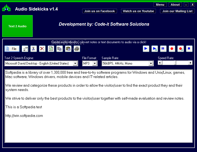Open the Sample Rate dropdown

[x=151, y=63]
